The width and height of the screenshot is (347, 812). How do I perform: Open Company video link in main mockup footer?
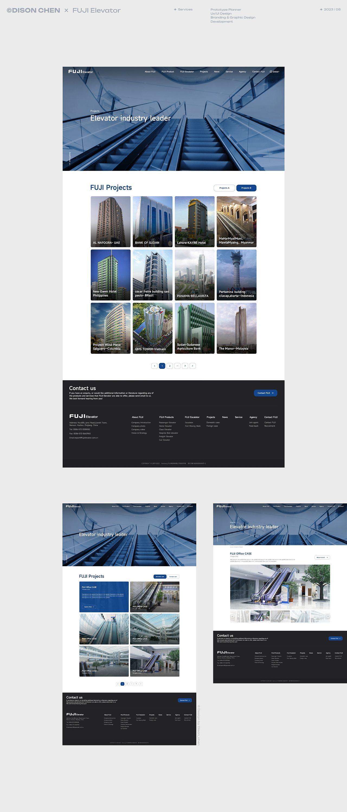click(138, 429)
